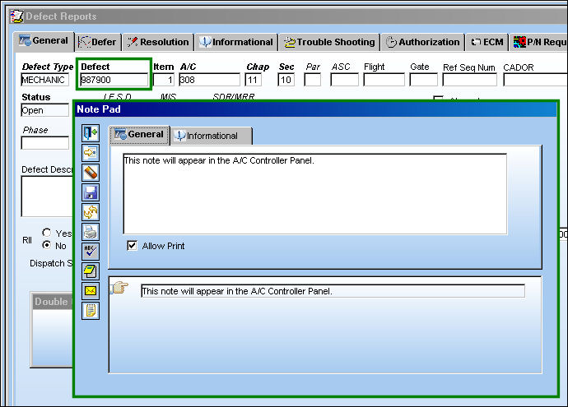The image size is (568, 407).
Task: Open the General tab in Defect Reports
Action: click(44, 41)
